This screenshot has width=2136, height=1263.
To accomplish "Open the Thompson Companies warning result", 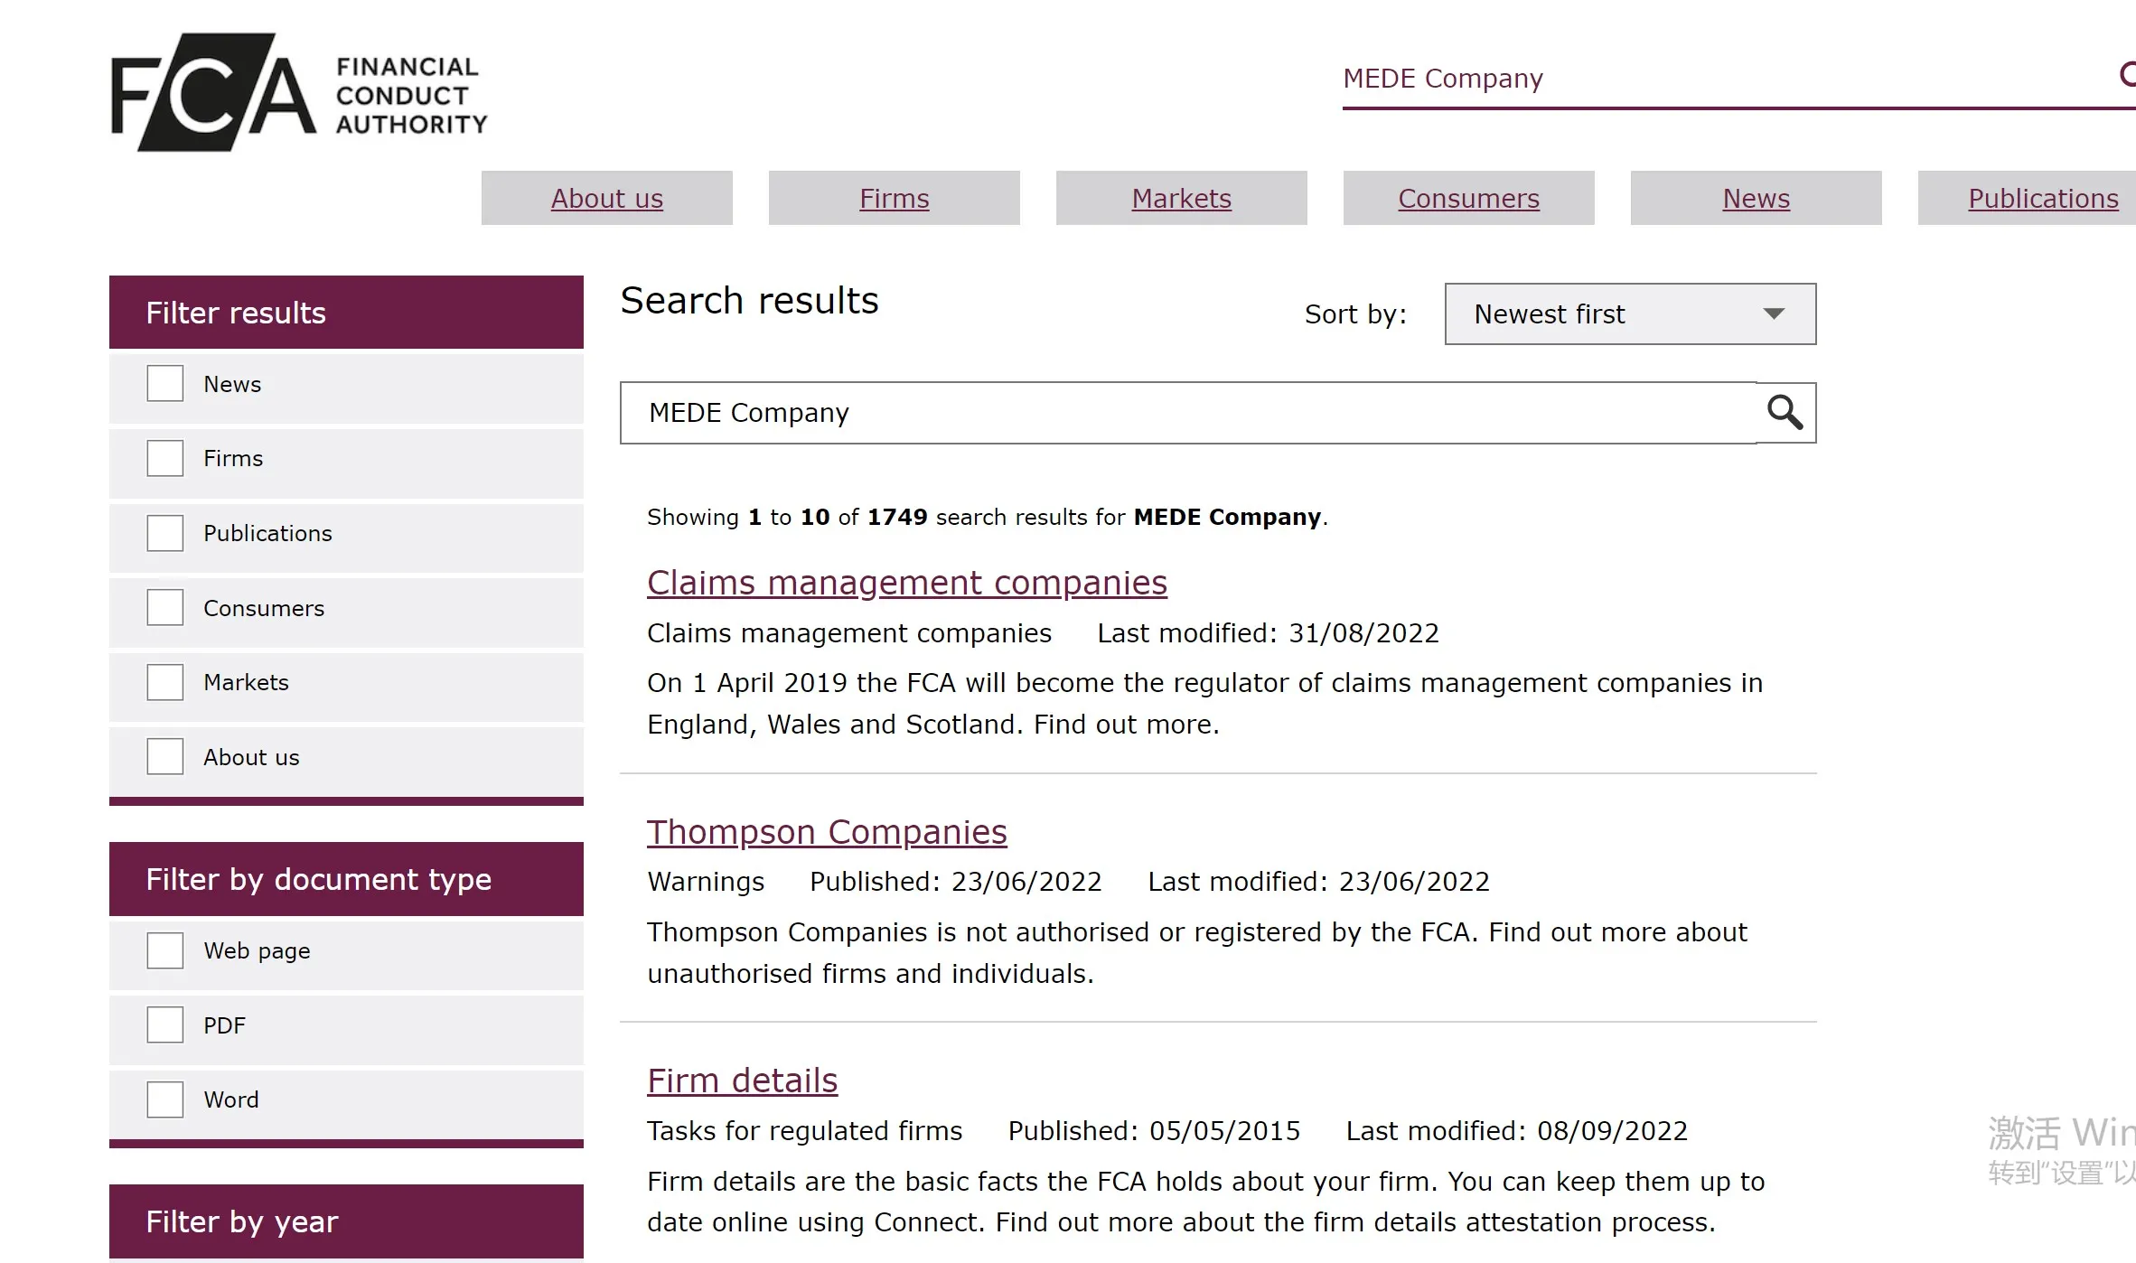I will (827, 832).
